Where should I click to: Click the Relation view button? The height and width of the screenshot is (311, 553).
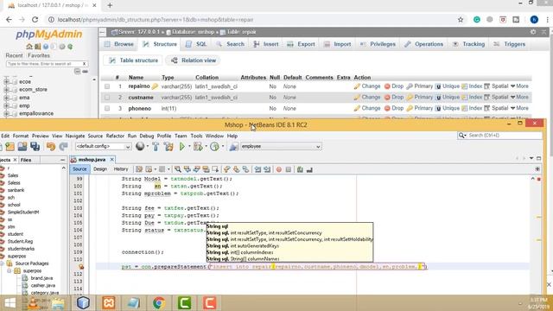[x=194, y=60]
